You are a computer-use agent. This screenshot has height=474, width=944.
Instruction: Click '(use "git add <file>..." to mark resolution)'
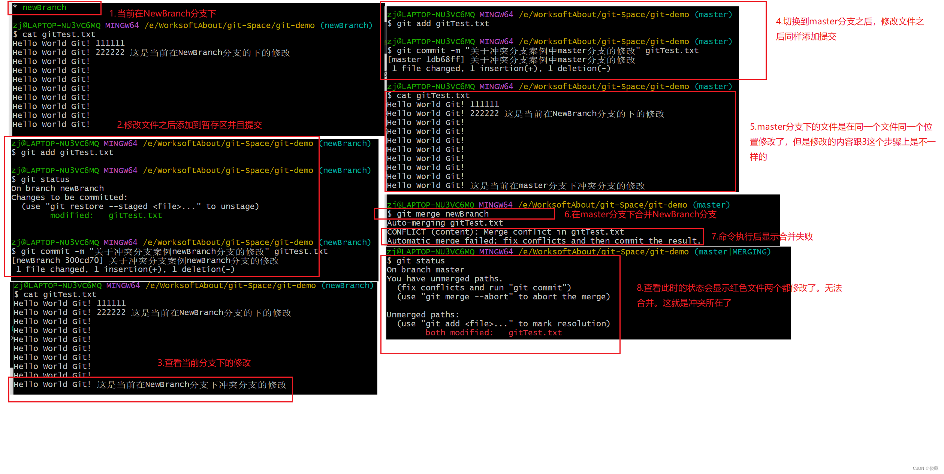click(504, 324)
